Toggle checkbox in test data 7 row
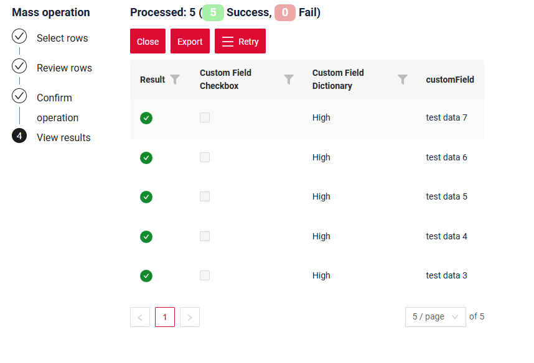 point(205,117)
